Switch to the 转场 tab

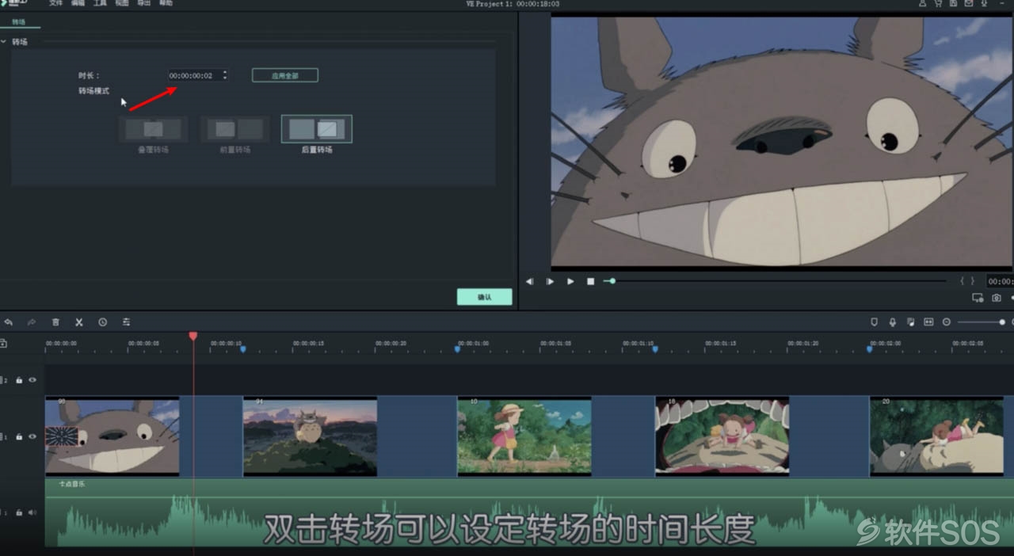point(18,22)
